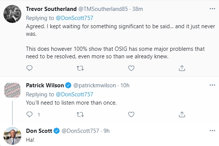
Task: Open more options on Trevor Southerland's tweet
Action: [x=212, y=9]
